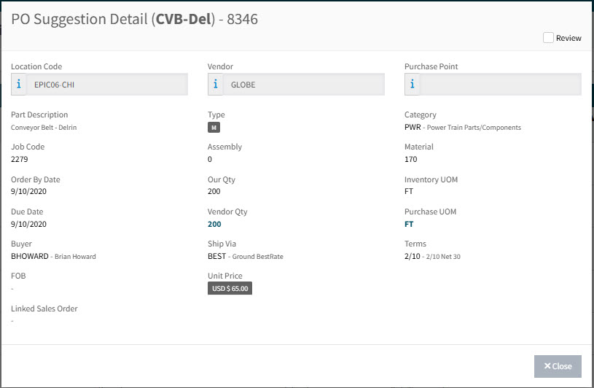Click the Material value 170

tap(411, 160)
